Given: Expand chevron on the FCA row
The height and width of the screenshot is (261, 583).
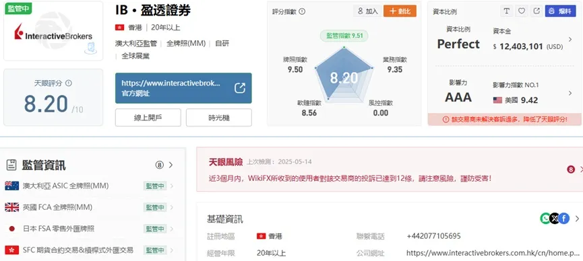Looking at the screenshot, I should [x=171, y=207].
